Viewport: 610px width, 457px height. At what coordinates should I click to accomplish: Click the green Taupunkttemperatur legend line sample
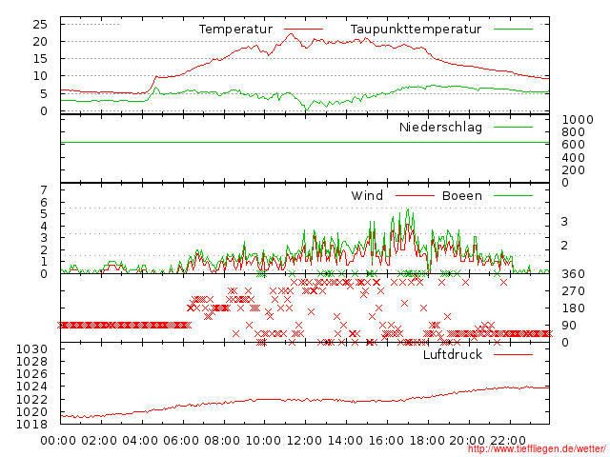(x=513, y=30)
